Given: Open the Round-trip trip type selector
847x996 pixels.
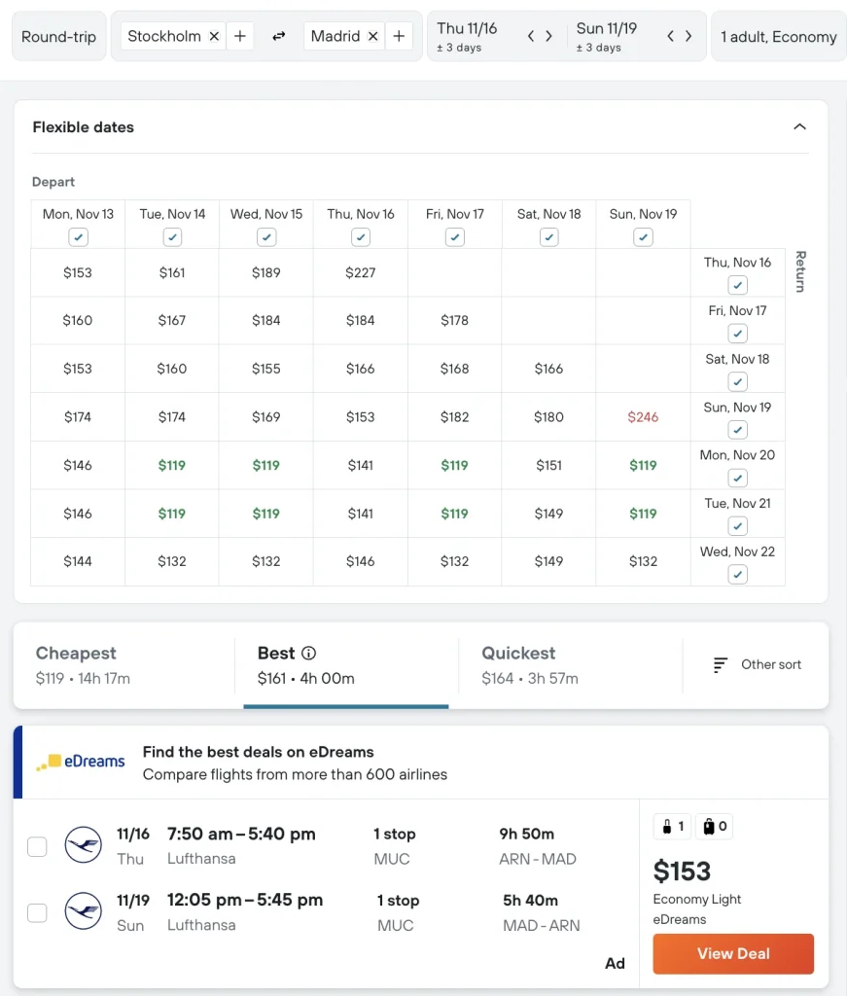Looking at the screenshot, I should coord(59,36).
